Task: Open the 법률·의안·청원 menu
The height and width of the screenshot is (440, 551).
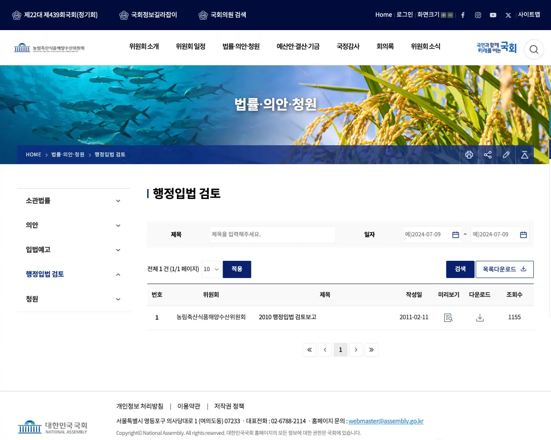Action: tap(241, 46)
